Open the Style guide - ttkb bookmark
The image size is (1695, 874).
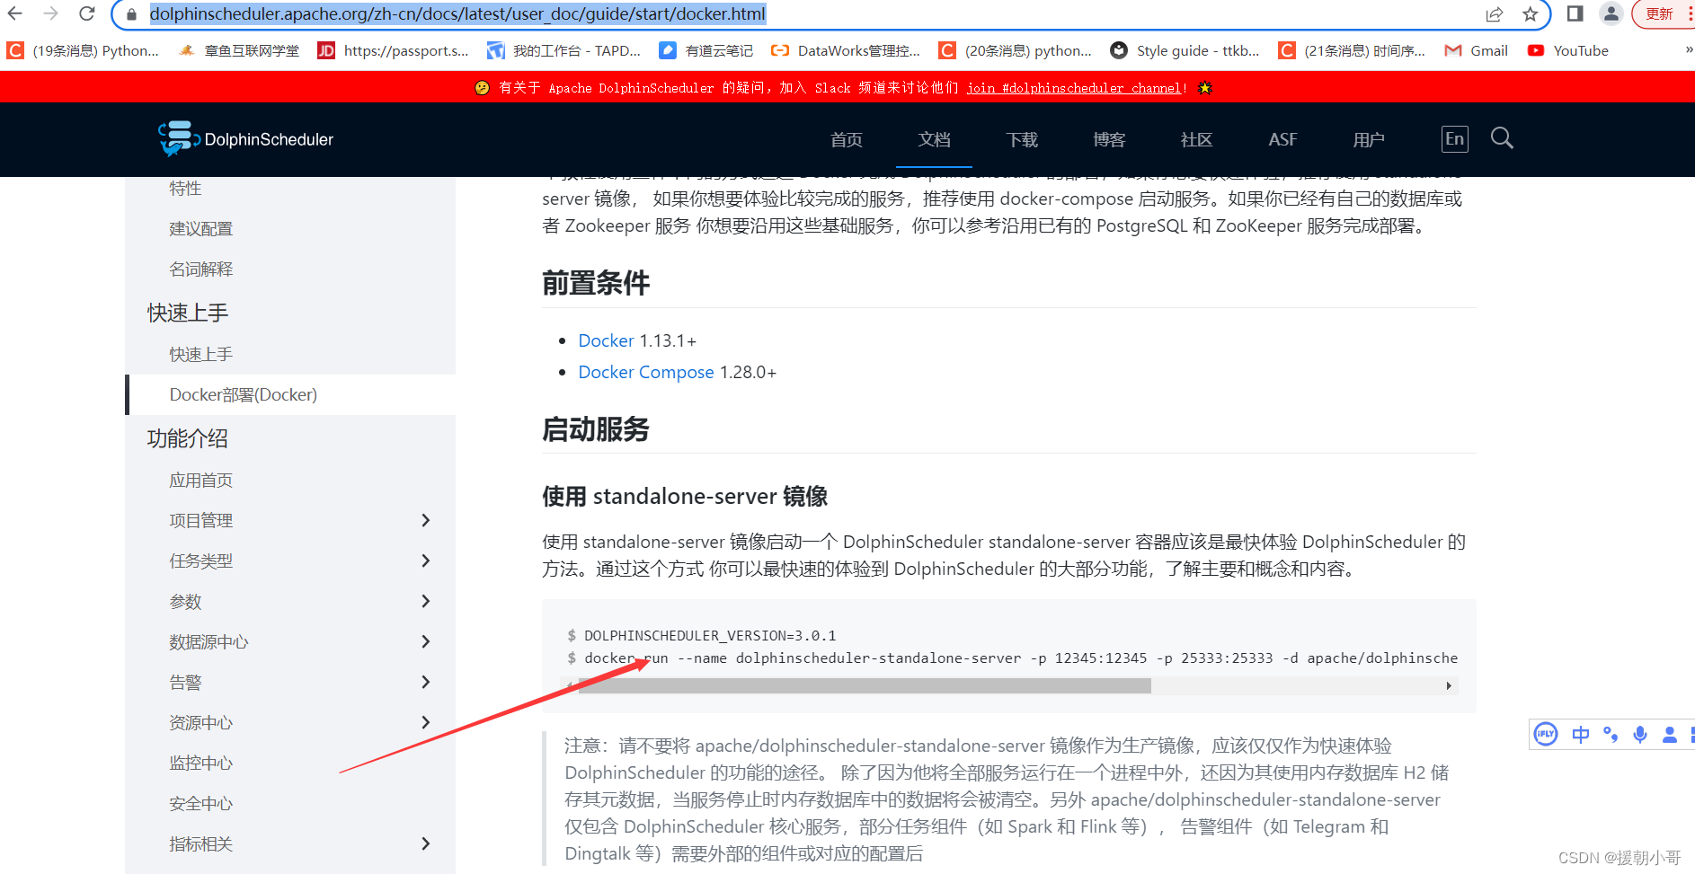tap(1185, 50)
